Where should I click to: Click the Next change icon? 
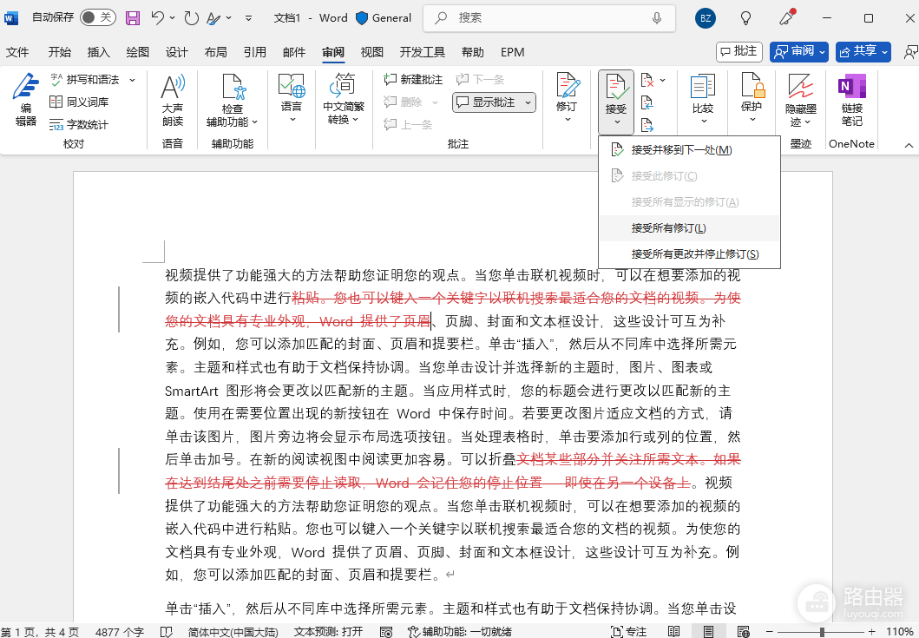click(647, 125)
